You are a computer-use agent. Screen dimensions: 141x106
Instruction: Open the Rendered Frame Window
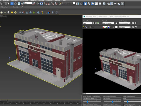coord(112,4)
